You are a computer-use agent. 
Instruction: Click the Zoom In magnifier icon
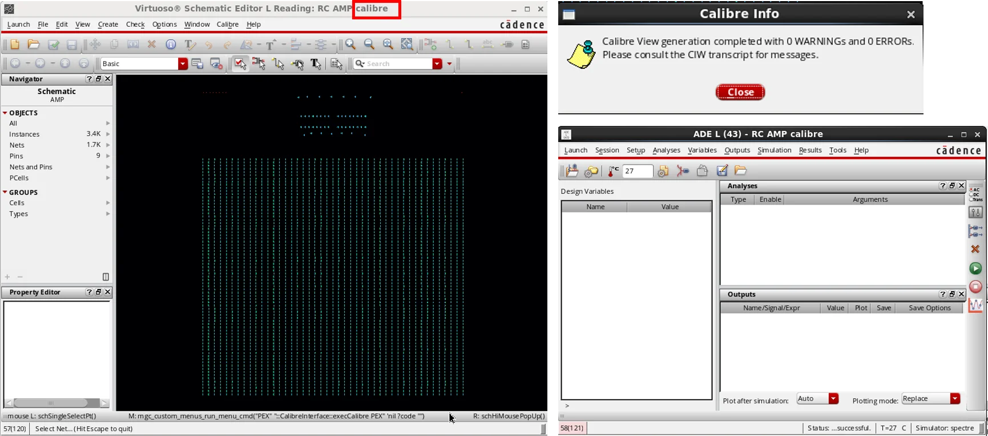point(350,44)
